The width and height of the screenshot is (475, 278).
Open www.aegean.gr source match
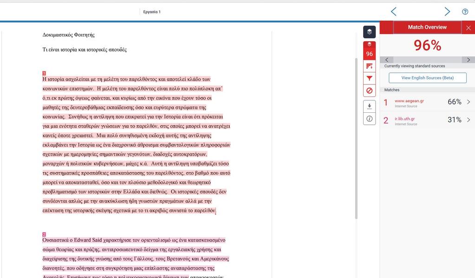coord(409,101)
